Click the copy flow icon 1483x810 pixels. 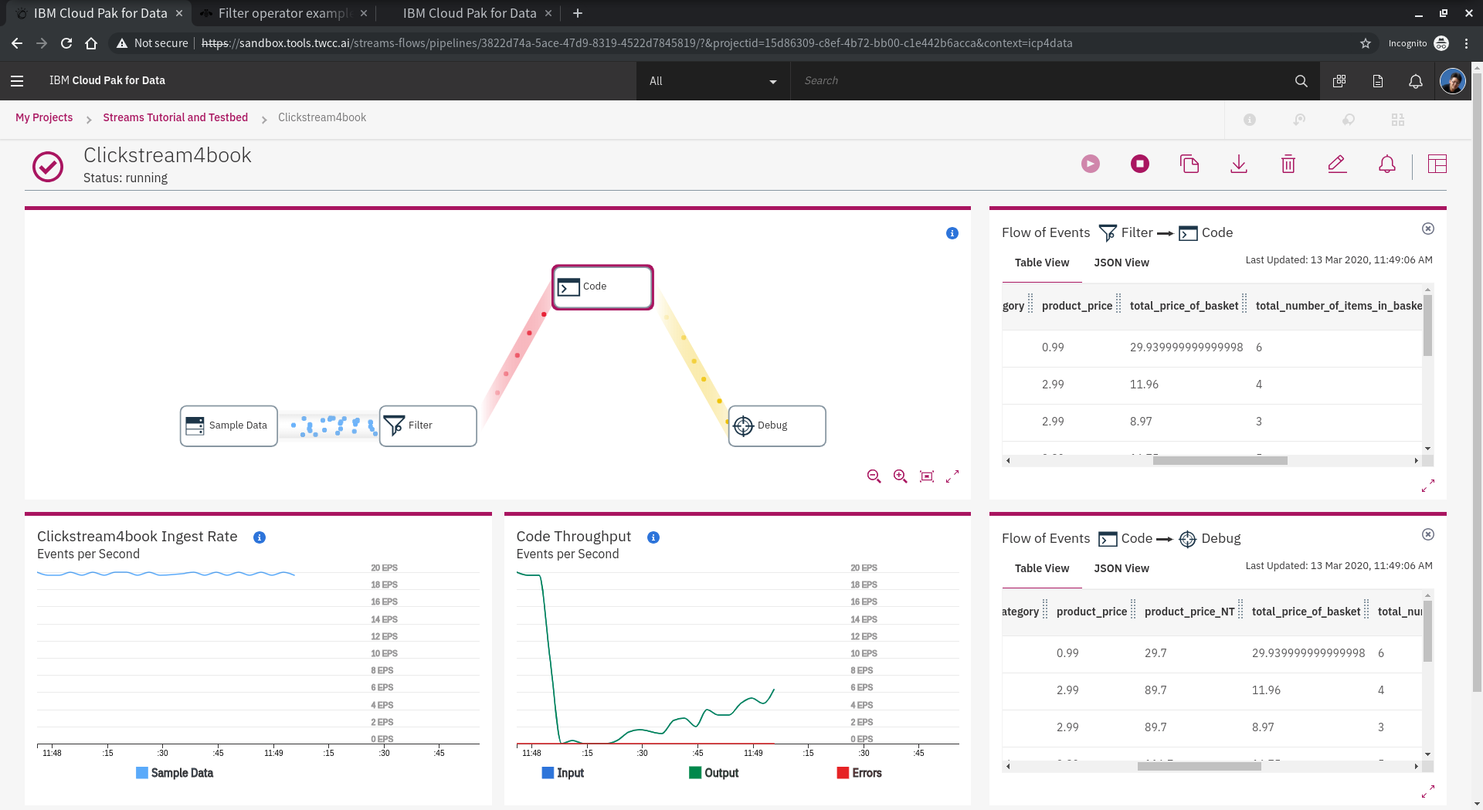click(1189, 164)
